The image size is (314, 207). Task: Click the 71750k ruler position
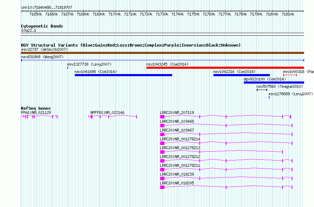193,14
